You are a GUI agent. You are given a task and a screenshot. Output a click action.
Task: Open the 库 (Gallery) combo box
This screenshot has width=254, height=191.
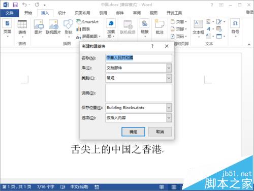[x=139, y=68]
